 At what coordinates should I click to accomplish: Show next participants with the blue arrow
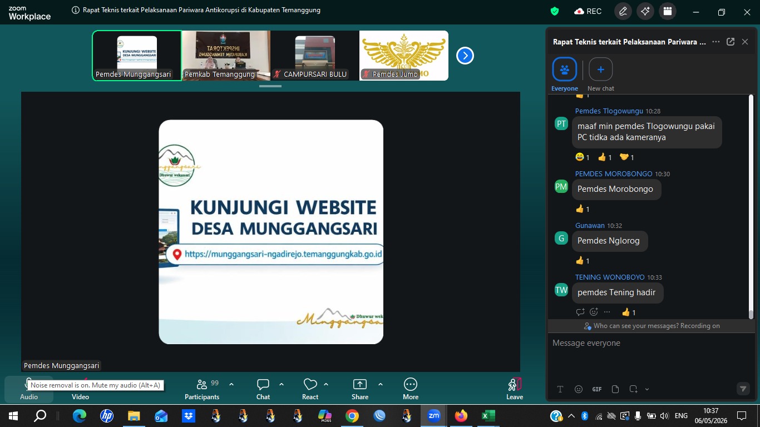point(465,56)
